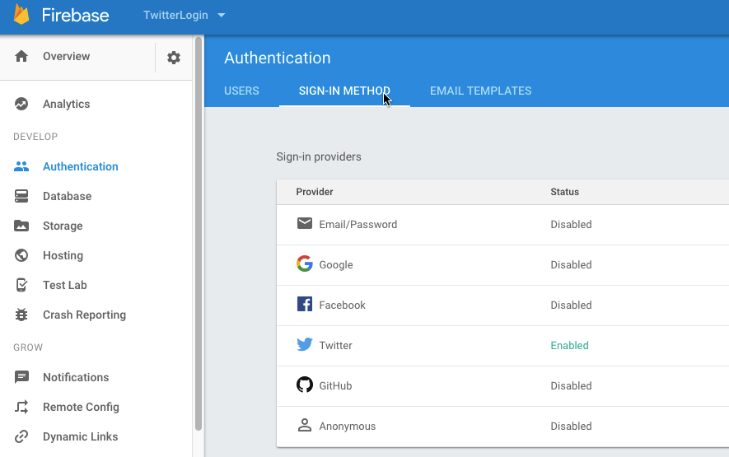Click the Test Lab clipboard icon
This screenshot has height=457, width=729.
tap(22, 285)
